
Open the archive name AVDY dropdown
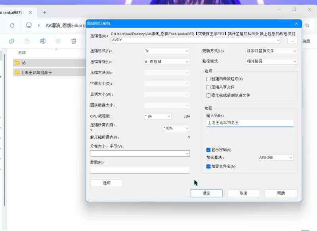[278, 40]
